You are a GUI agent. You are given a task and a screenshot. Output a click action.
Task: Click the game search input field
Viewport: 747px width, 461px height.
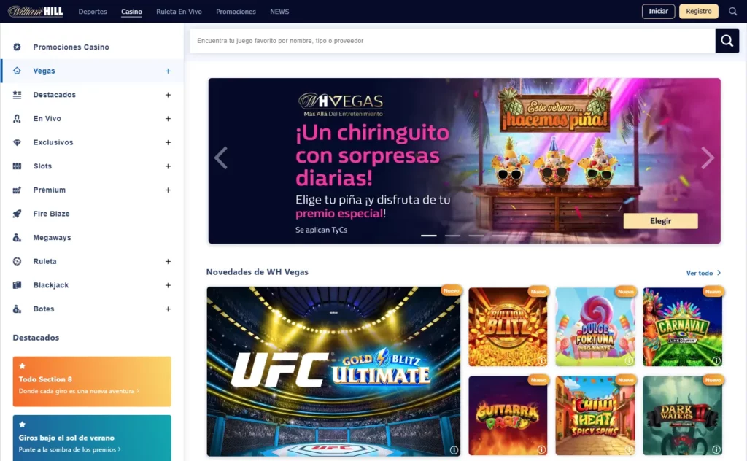[x=452, y=40]
